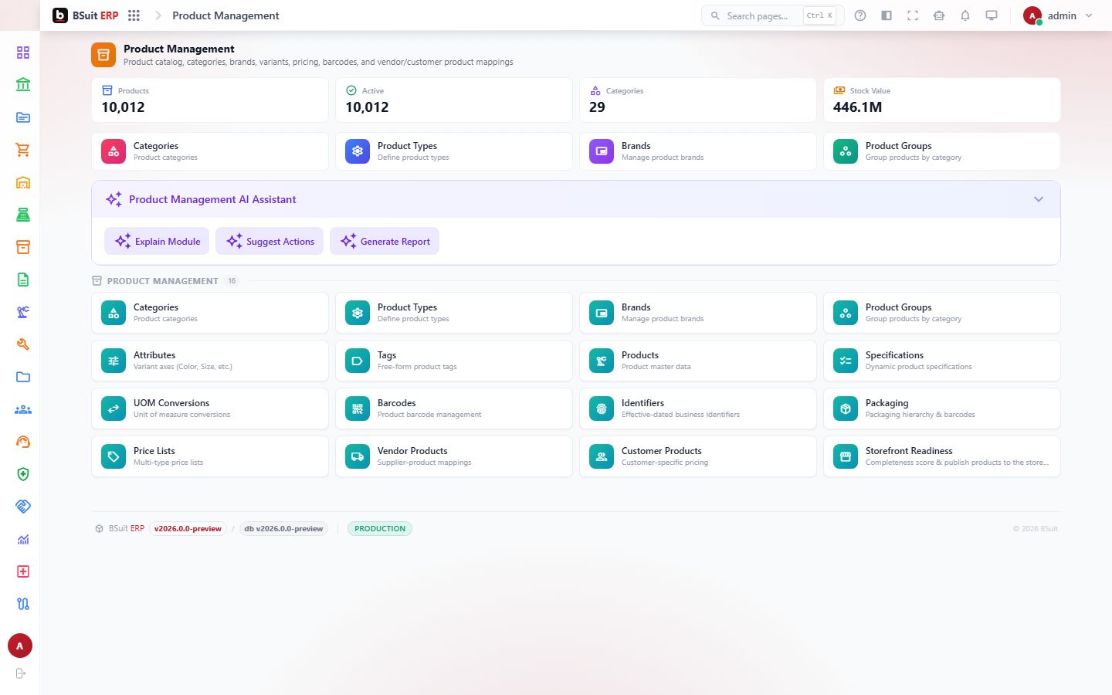Click the Product Management breadcrumb text
The image size is (1112, 695).
pos(225,15)
